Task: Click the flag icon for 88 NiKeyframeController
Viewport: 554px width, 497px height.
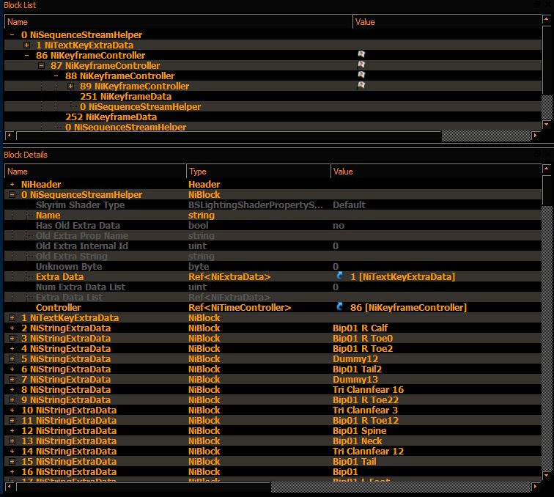Action: (361, 75)
